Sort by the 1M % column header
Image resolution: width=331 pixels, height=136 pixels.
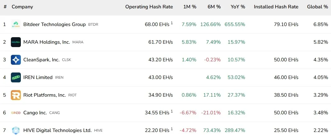click(190, 7)
